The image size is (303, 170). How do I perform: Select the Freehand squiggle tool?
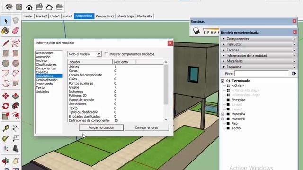[x=16, y=43]
